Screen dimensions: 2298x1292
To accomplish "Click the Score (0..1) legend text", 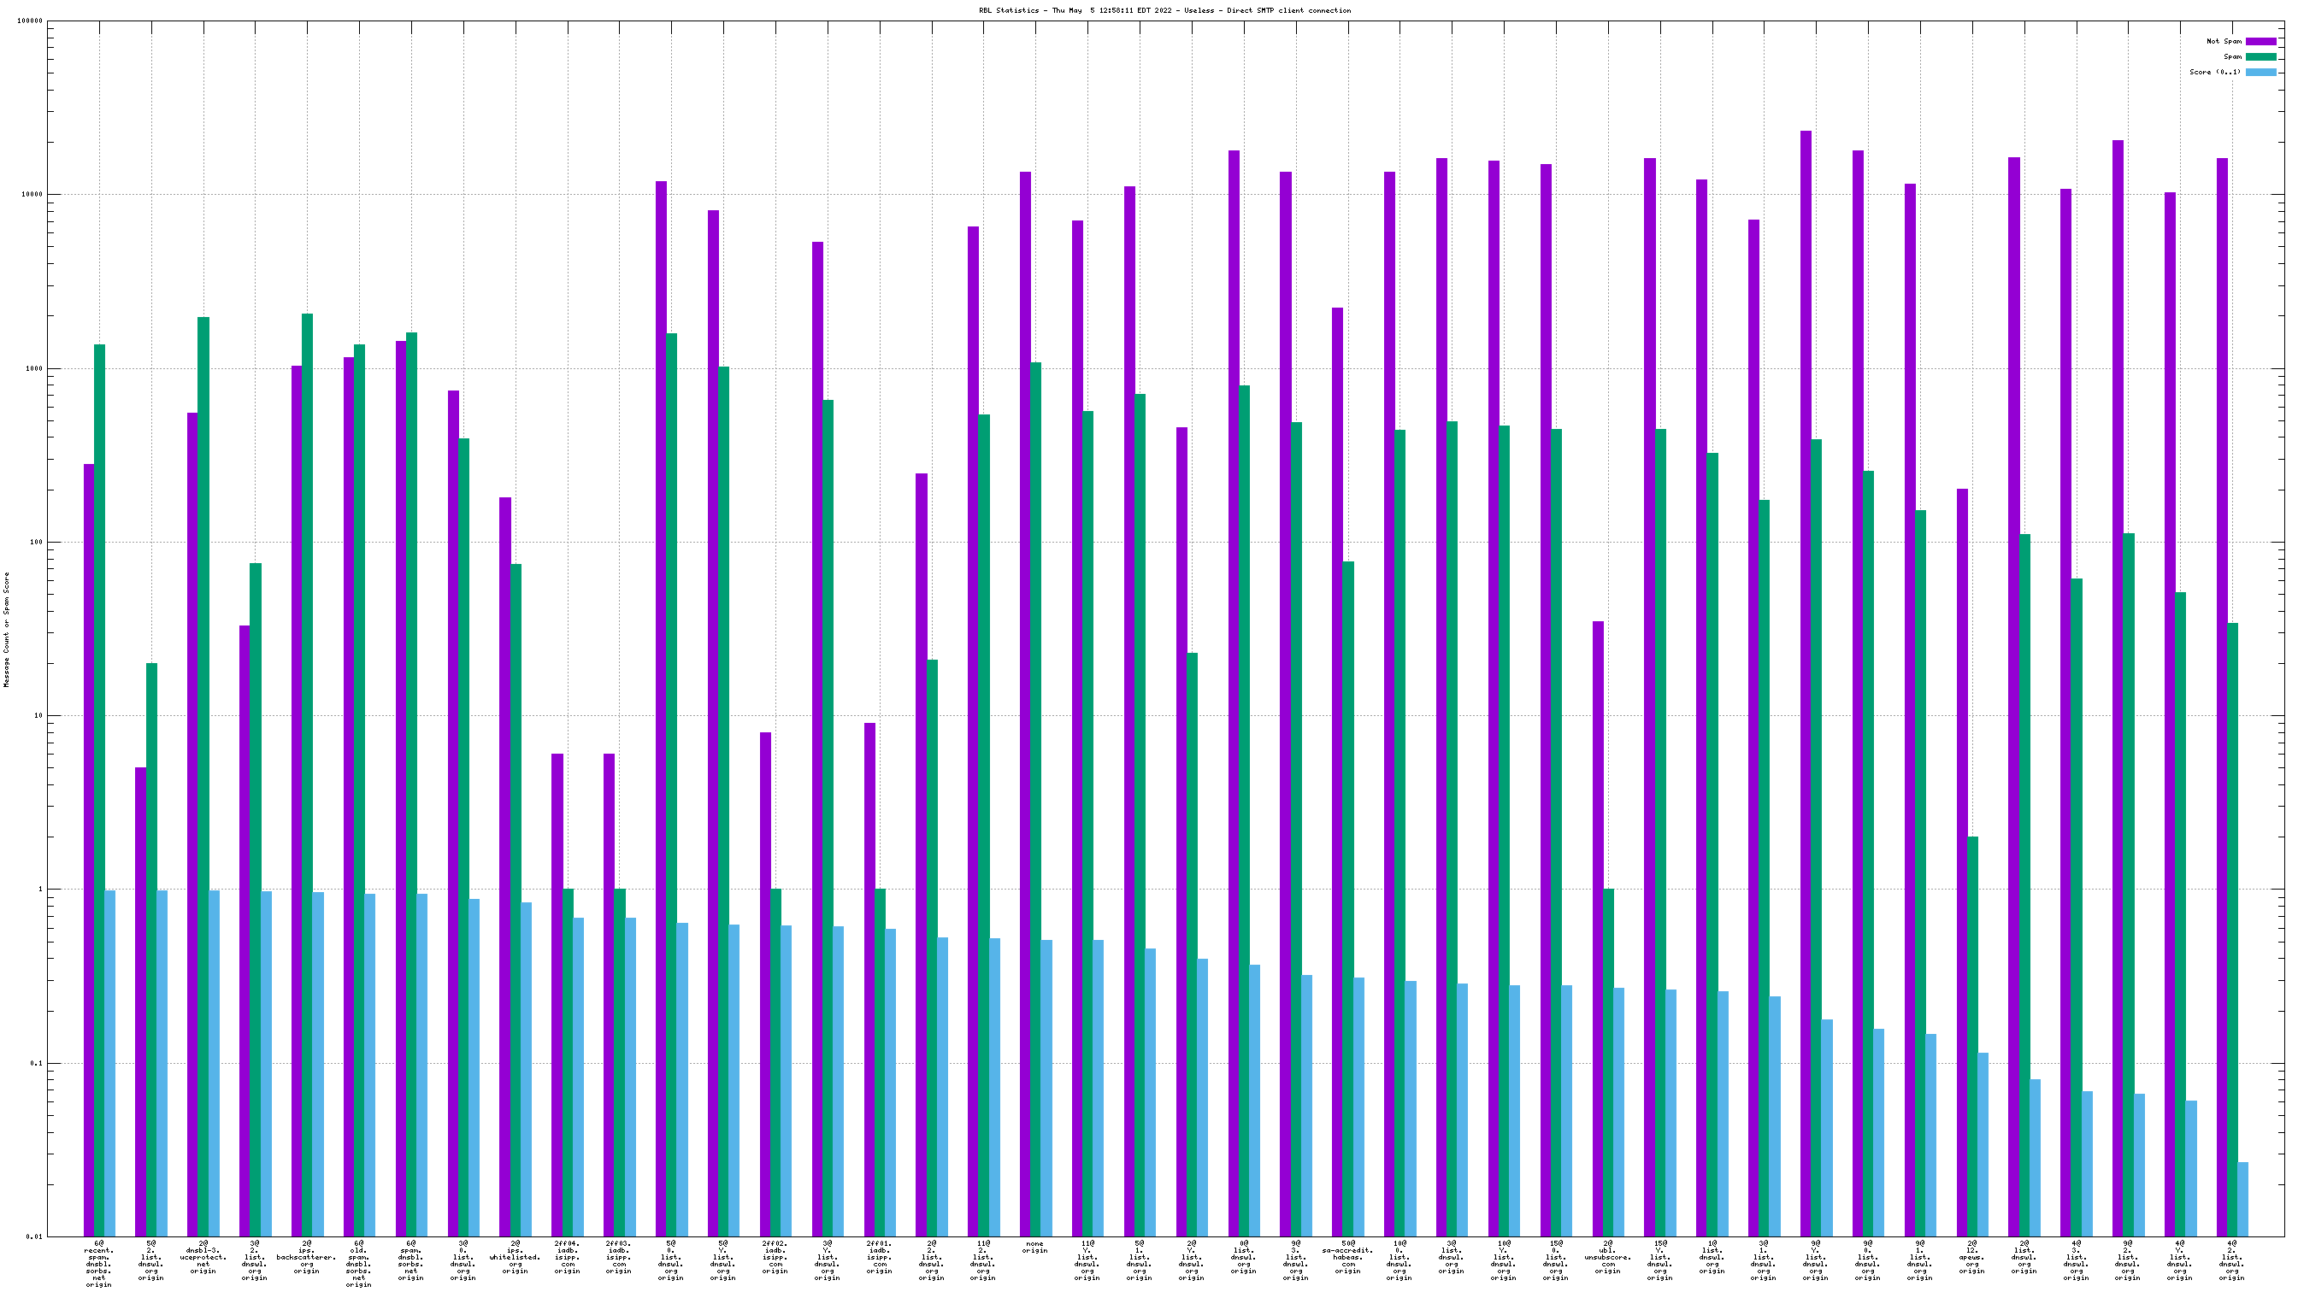I will (2214, 71).
